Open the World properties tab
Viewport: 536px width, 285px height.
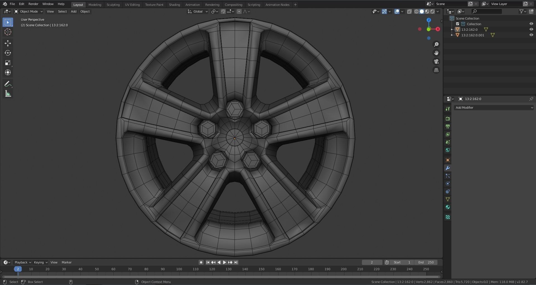[448, 150]
